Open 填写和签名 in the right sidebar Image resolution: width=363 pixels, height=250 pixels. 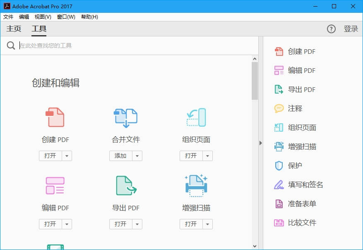(x=305, y=185)
